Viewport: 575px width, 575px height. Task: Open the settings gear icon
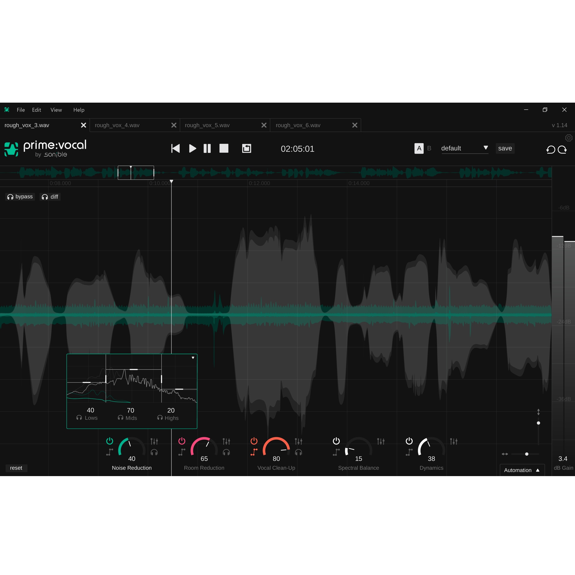tap(569, 137)
